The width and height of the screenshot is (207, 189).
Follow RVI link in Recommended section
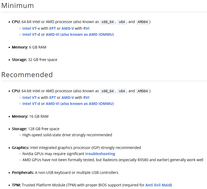tap(86, 98)
